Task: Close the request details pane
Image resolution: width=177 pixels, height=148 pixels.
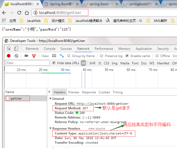Action: coord(49,92)
